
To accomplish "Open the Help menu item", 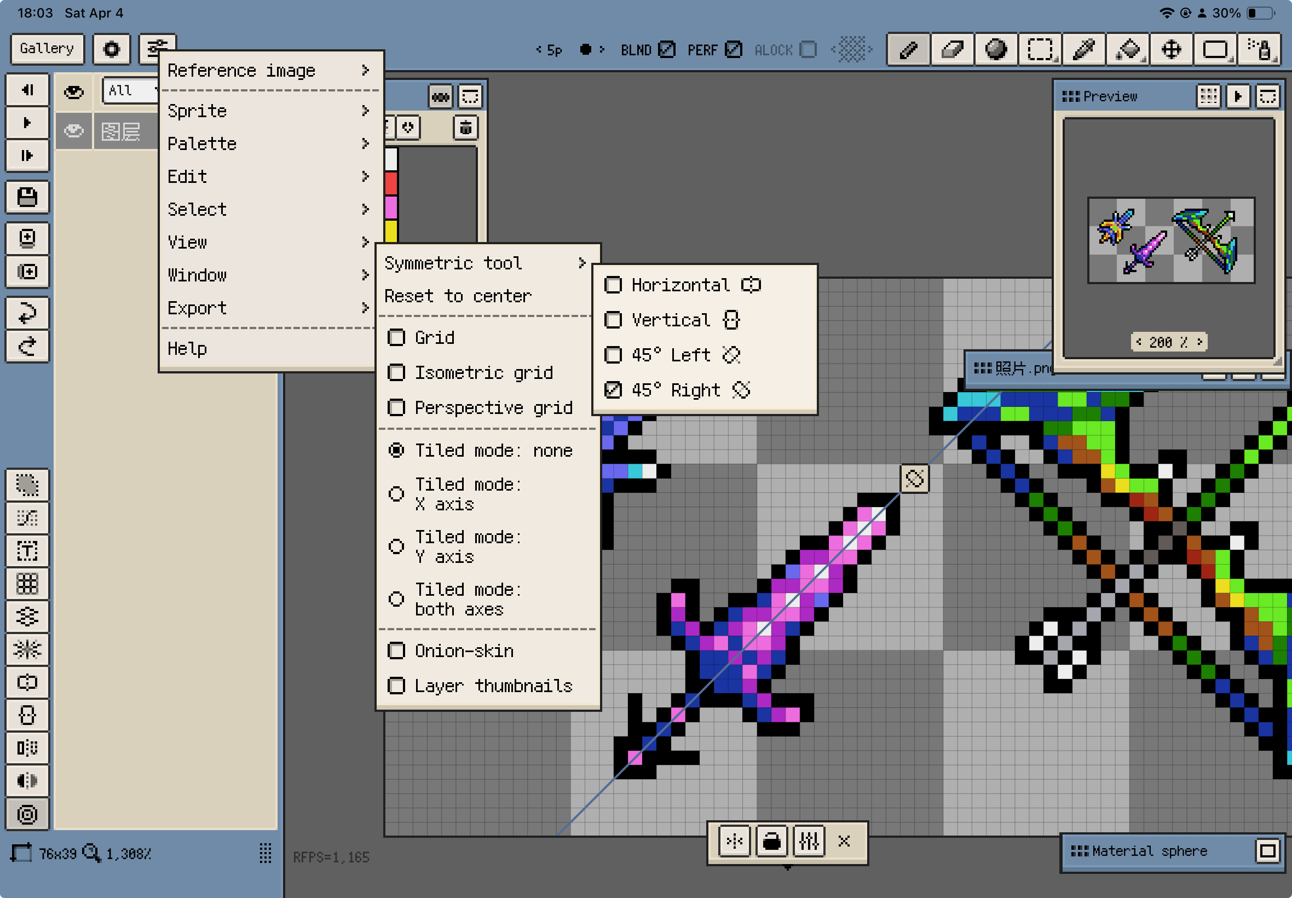I will click(187, 348).
